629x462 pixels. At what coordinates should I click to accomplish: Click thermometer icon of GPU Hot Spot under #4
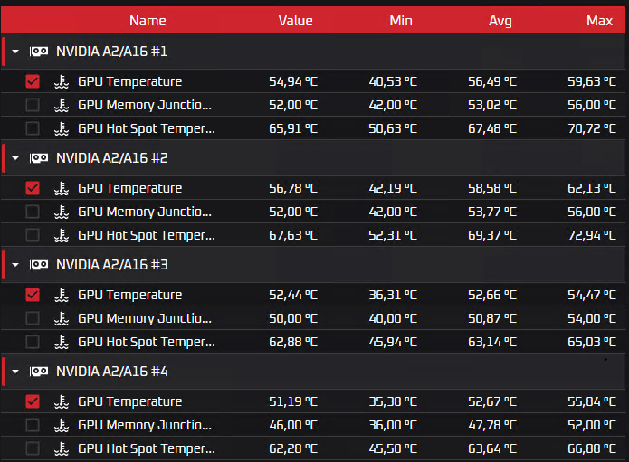(62, 448)
